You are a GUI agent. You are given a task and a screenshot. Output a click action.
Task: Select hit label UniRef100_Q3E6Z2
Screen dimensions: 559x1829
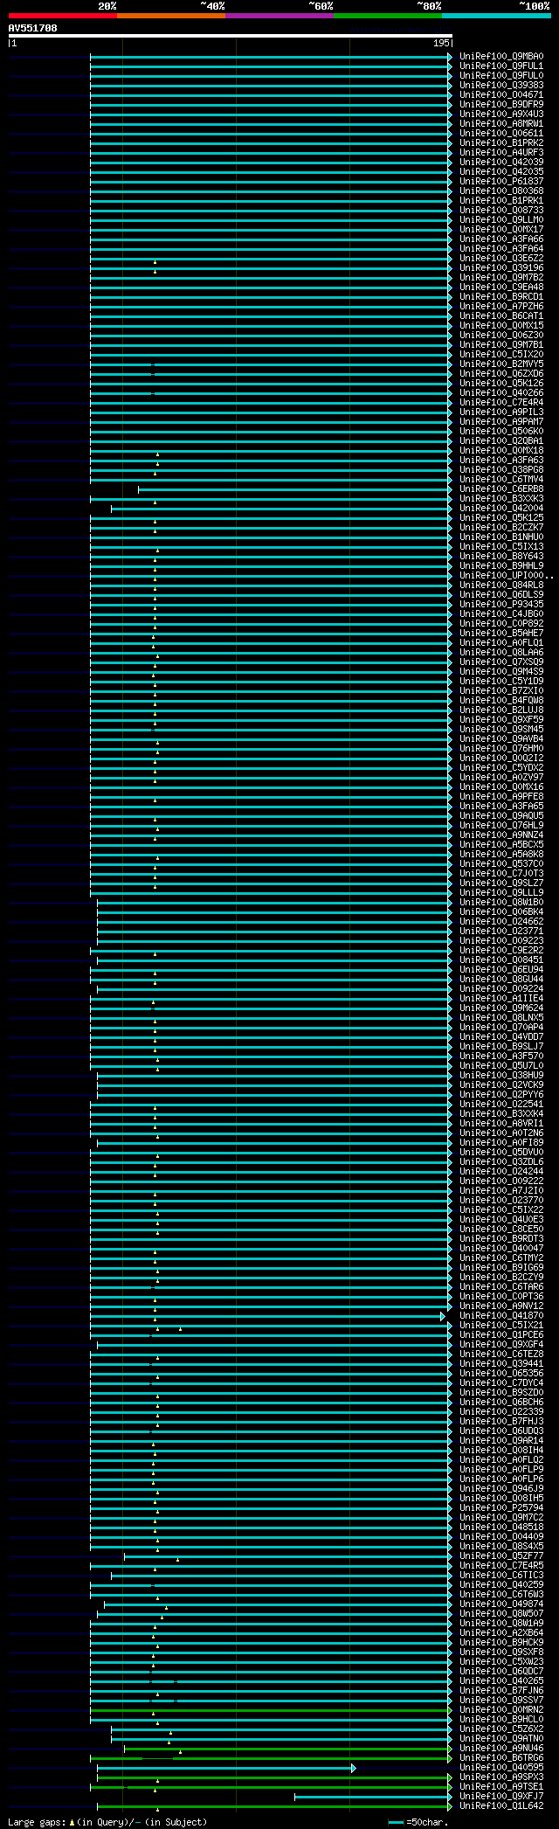(501, 258)
